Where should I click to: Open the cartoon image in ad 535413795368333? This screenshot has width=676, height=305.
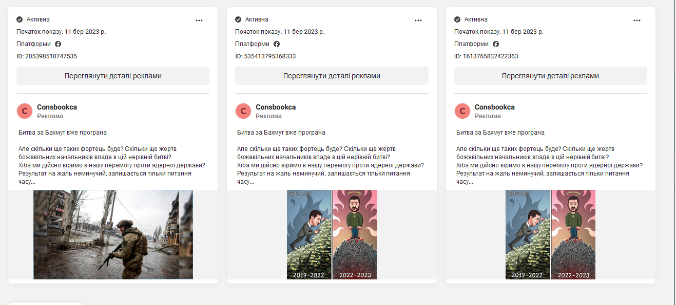332,234
